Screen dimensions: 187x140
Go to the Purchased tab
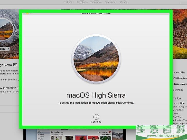point(110,2)
